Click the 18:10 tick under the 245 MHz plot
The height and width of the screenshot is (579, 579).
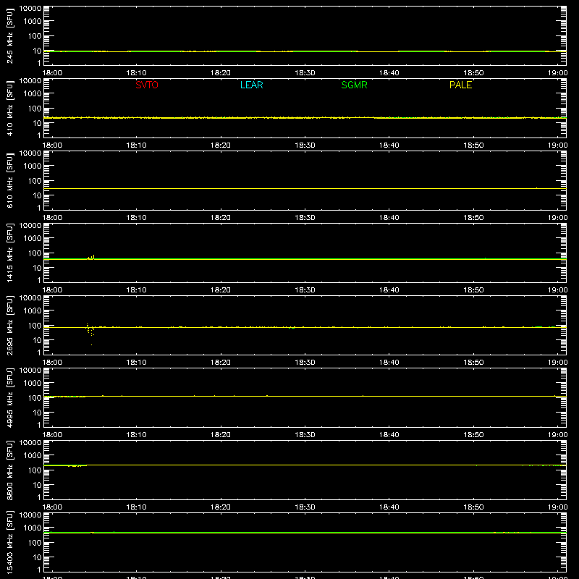pyautogui.click(x=136, y=73)
